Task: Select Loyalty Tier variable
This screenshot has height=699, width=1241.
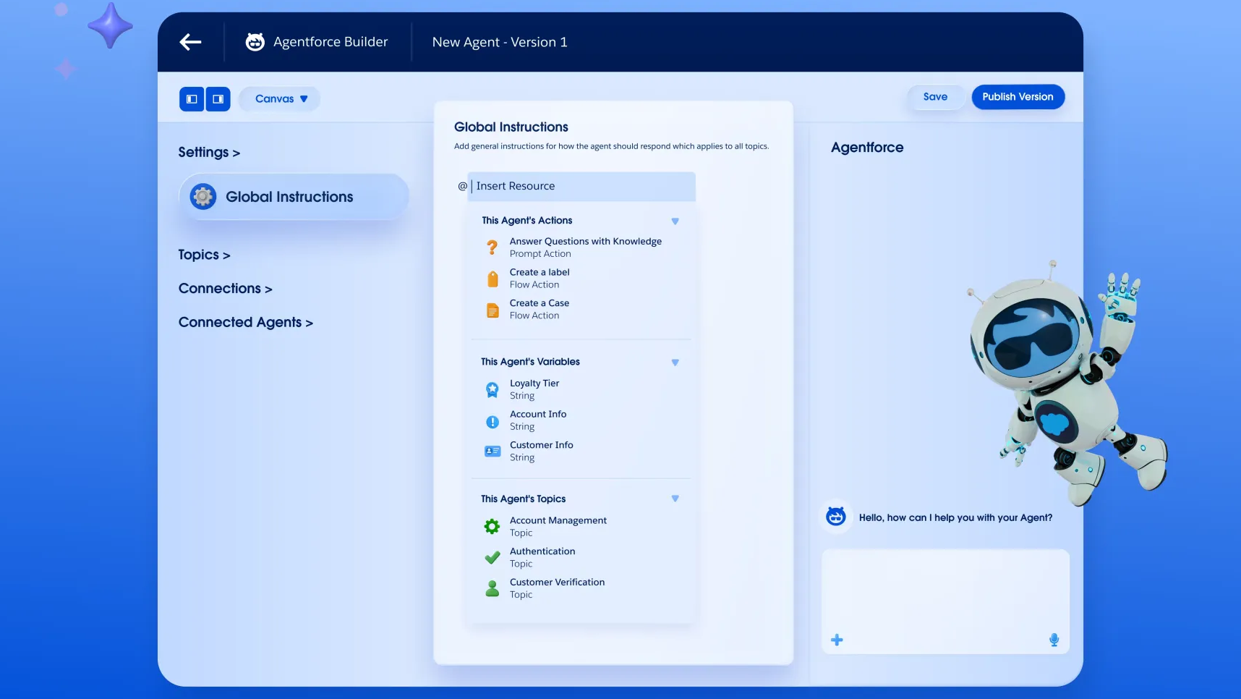Action: click(x=534, y=389)
